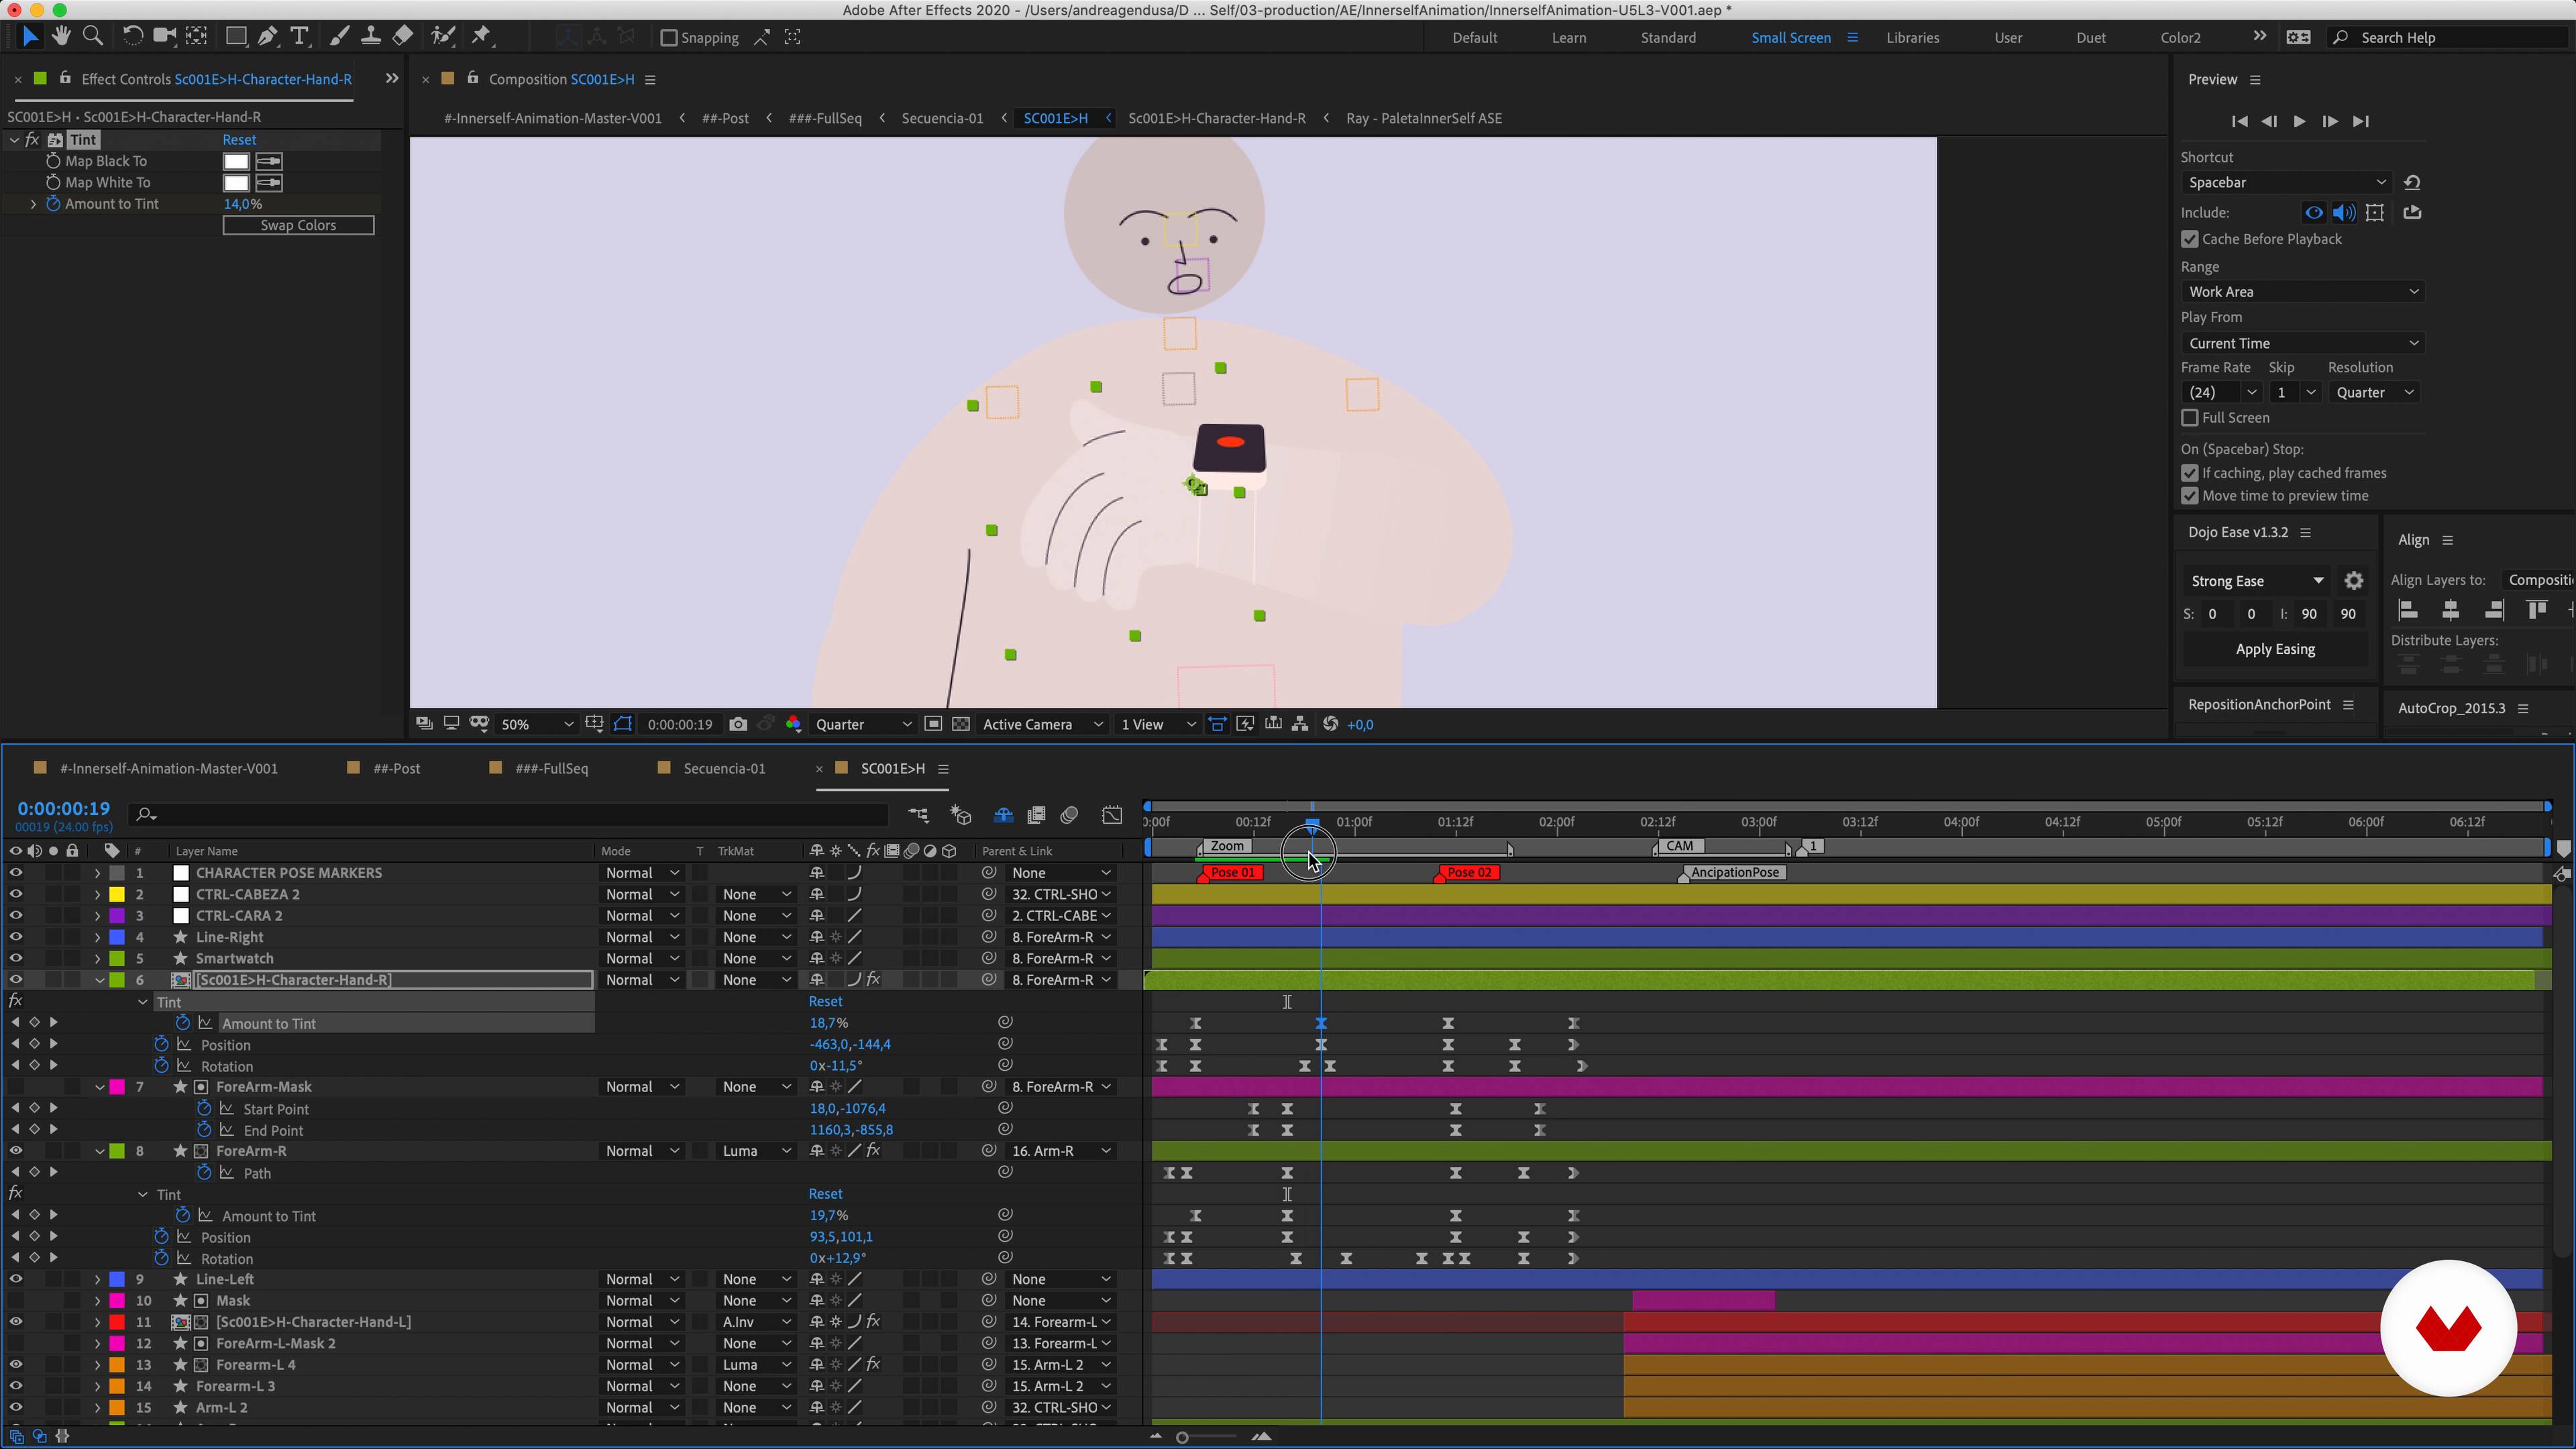Viewport: 2576px width, 1449px height.
Task: Open the Graph Editor icon in timeline
Action: (1112, 815)
